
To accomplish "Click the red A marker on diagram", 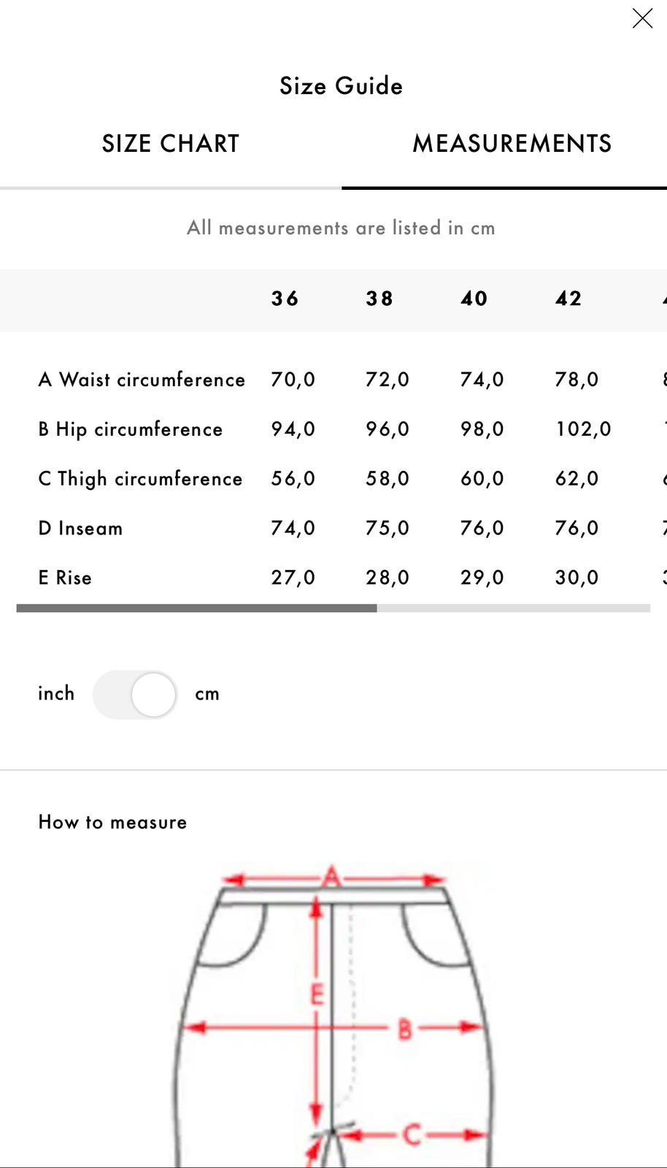I will [x=332, y=875].
